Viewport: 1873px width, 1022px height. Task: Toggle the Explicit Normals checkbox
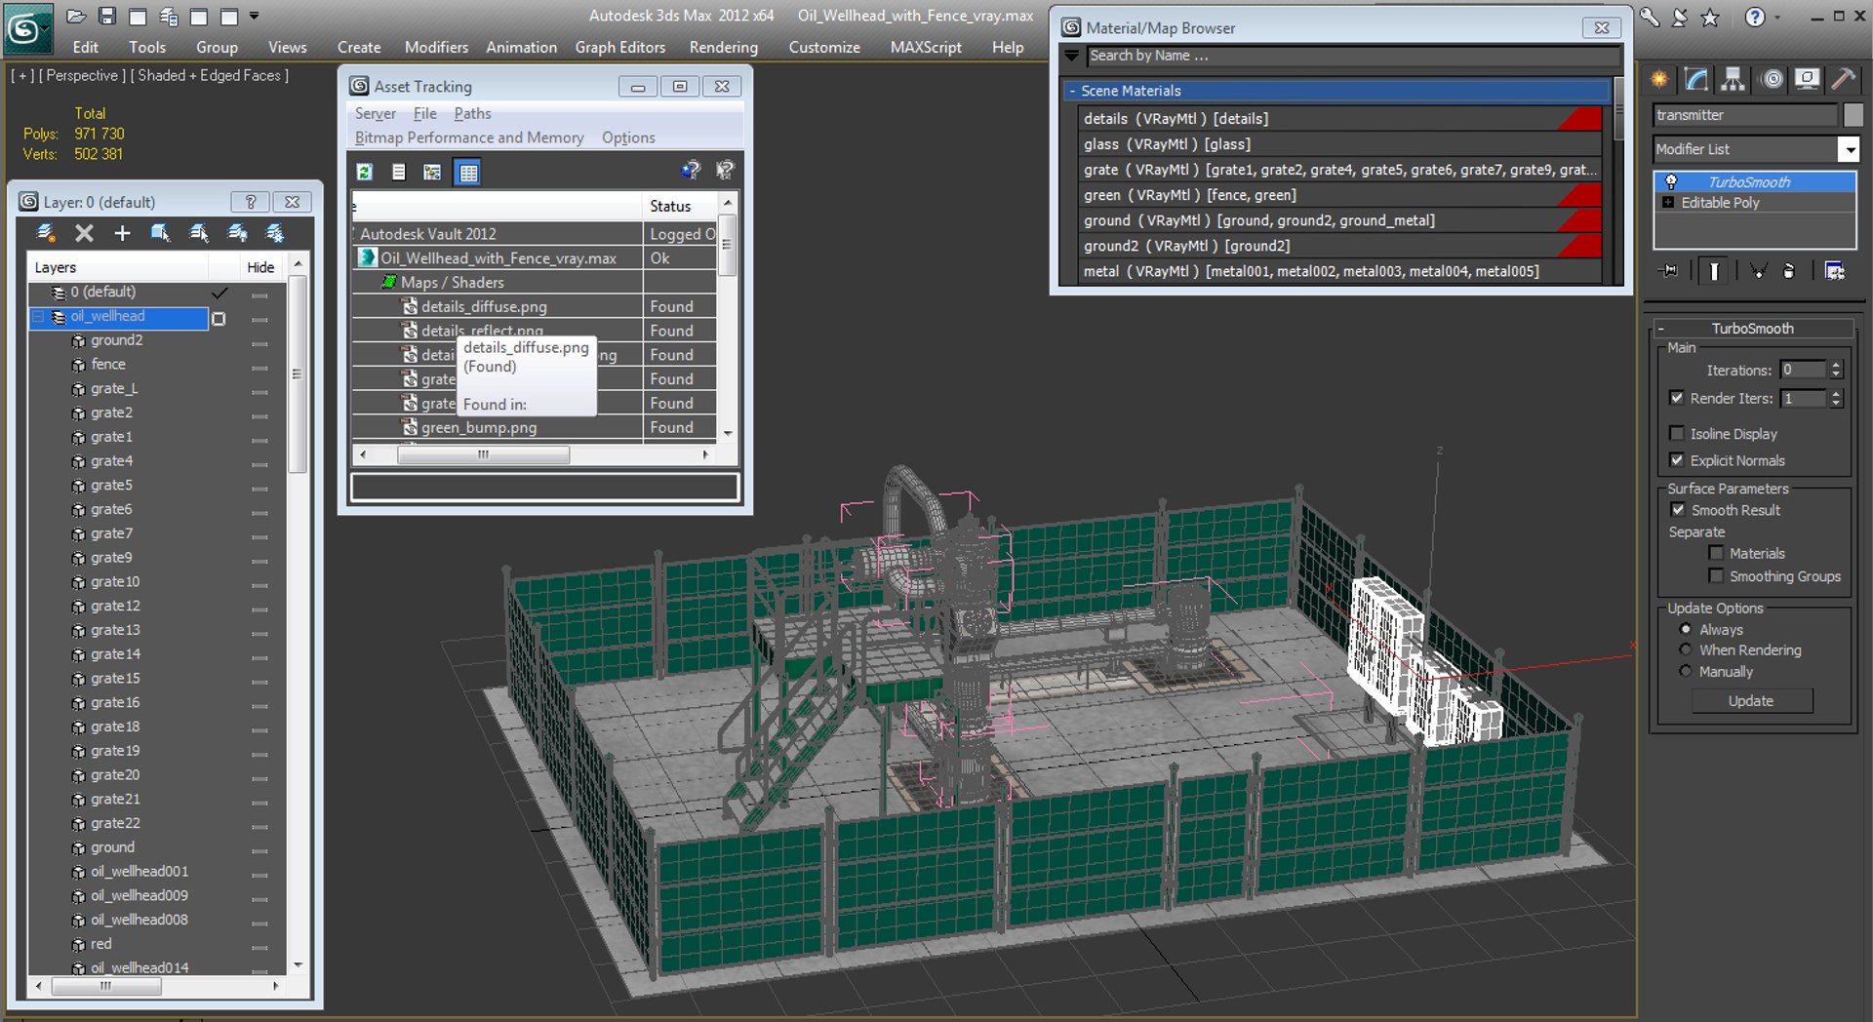click(1677, 460)
